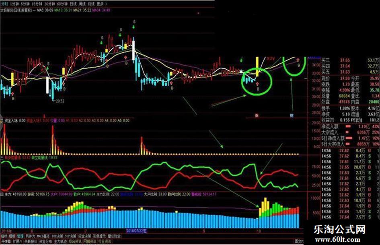Viewport: 380px width, 245px height.
Task: Select the 60分钟 timeframe
Action: (62, 4)
